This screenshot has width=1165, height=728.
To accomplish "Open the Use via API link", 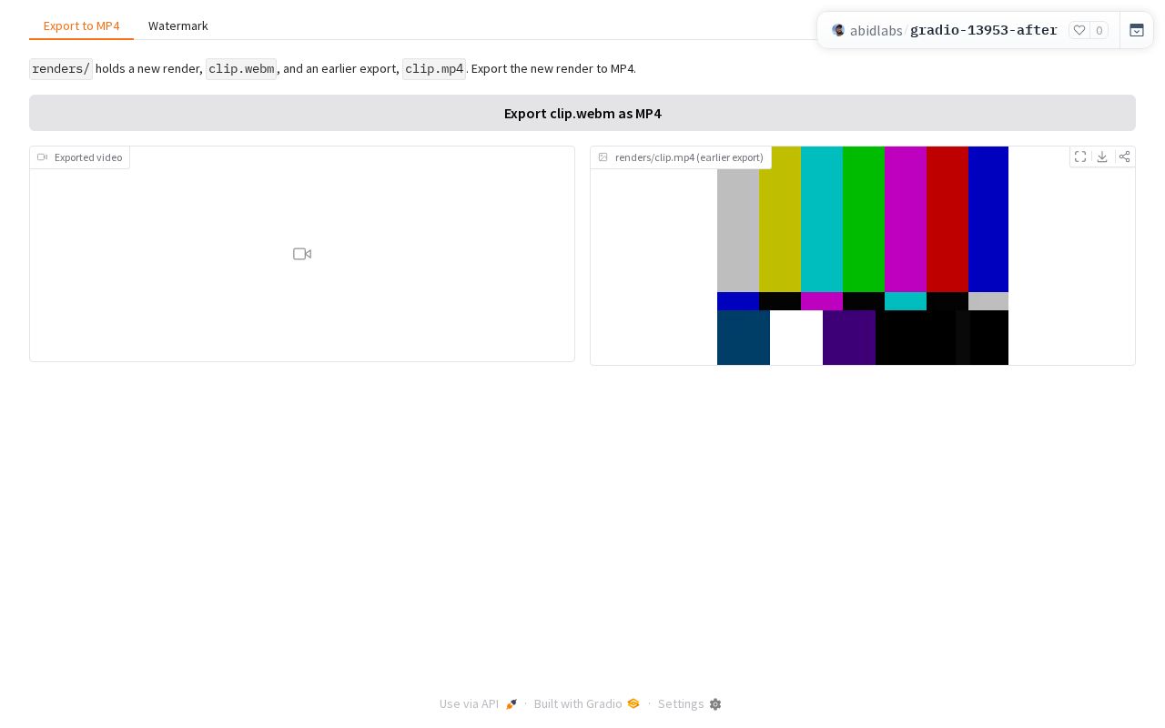I will pyautogui.click(x=478, y=703).
